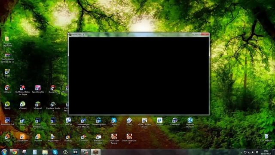Viewport: 275px width, 155px height.
Task: Select the Spiral Knights desktop icon
Action: point(38,89)
